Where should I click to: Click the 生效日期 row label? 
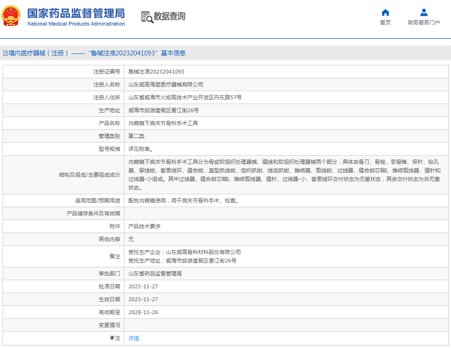coord(110,299)
